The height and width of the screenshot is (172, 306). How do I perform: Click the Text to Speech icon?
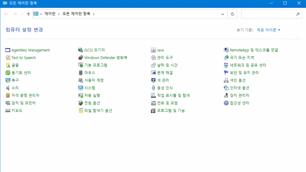tap(8, 58)
